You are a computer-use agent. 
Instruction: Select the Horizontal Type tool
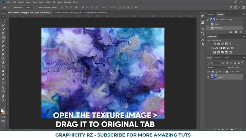(x=3, y=83)
